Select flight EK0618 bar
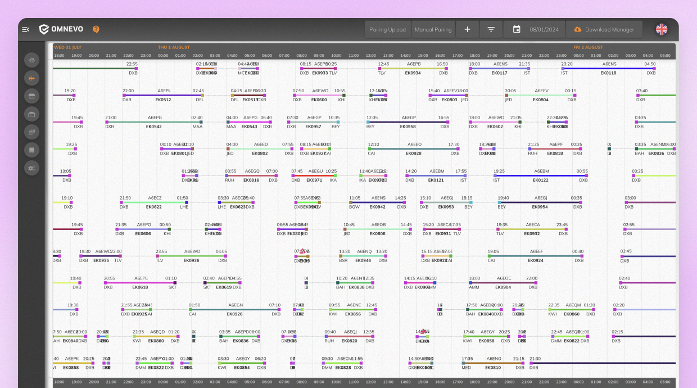This screenshot has height=388, width=697. 140,282
